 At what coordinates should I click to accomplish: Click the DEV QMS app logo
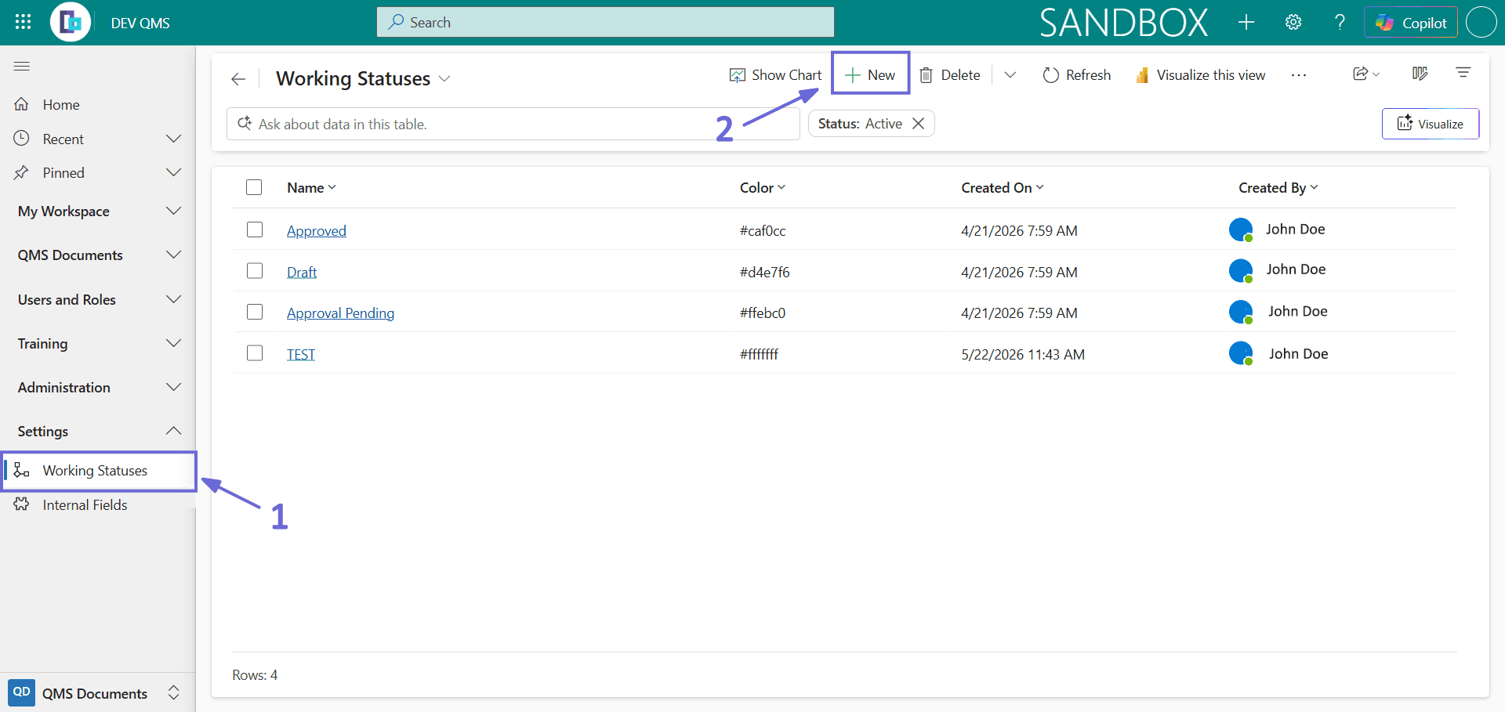(x=71, y=22)
